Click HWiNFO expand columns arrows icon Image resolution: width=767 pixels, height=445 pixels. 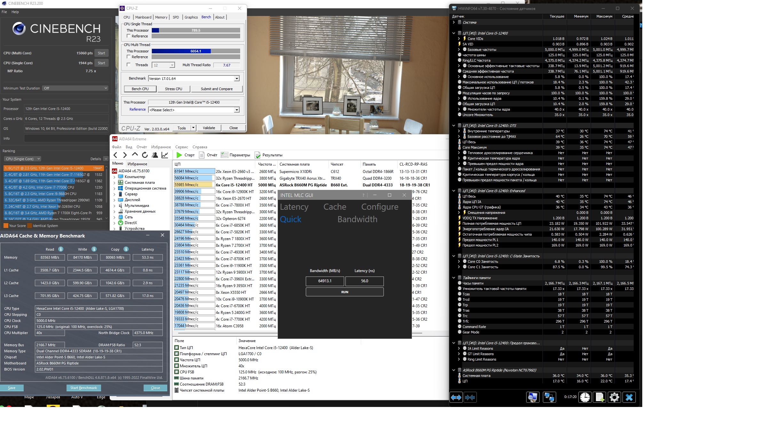point(456,397)
